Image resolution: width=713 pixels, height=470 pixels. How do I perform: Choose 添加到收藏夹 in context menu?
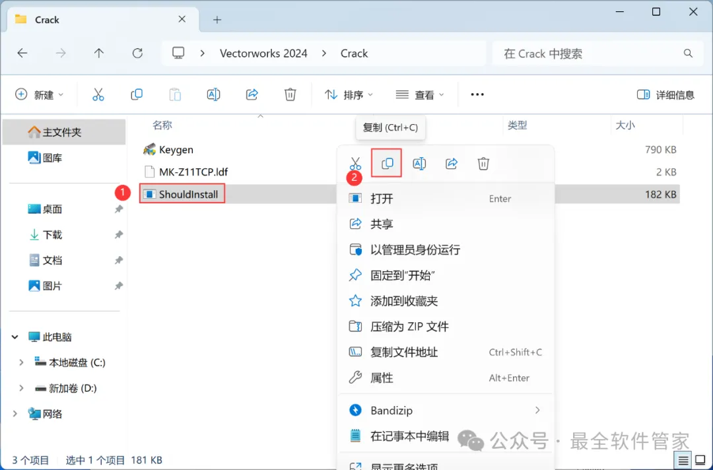tap(445, 301)
